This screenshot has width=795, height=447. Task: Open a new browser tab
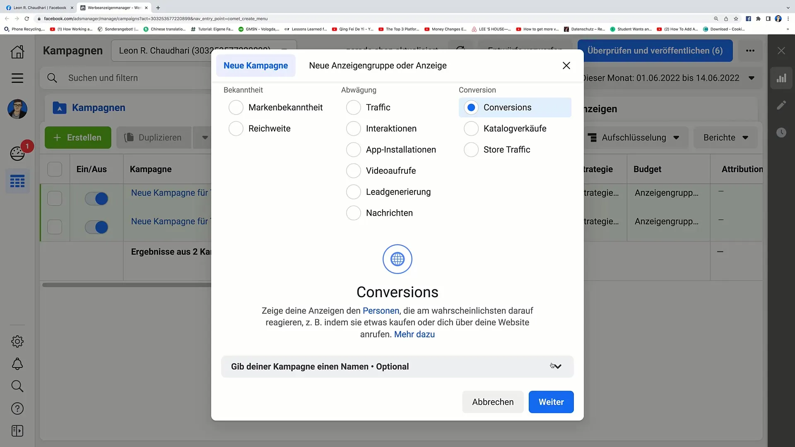158,8
